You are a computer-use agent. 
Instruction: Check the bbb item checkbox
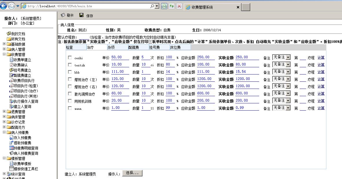pos(70,72)
